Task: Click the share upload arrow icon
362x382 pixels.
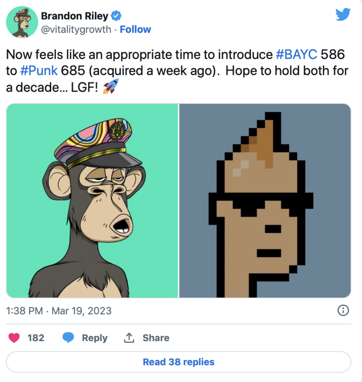Action: click(x=129, y=338)
